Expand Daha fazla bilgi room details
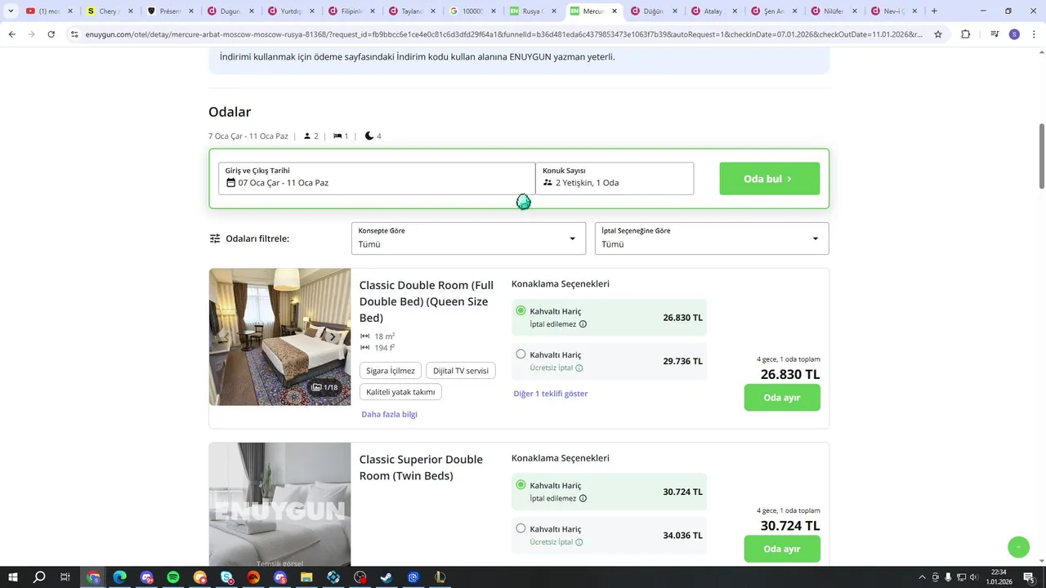The image size is (1046, 588). 389,414
